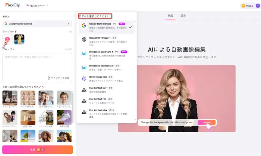Click New badge on Bytedance-Seedream-4

coord(124,52)
